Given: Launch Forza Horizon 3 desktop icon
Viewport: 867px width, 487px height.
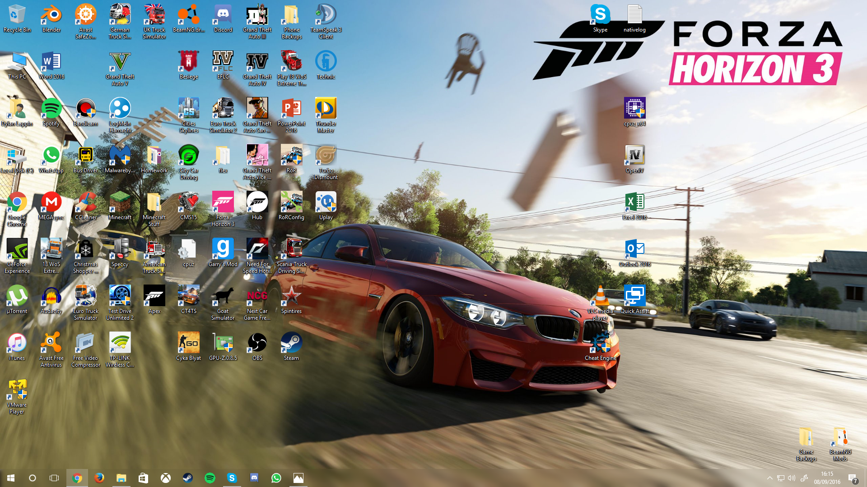Looking at the screenshot, I should pyautogui.click(x=223, y=210).
